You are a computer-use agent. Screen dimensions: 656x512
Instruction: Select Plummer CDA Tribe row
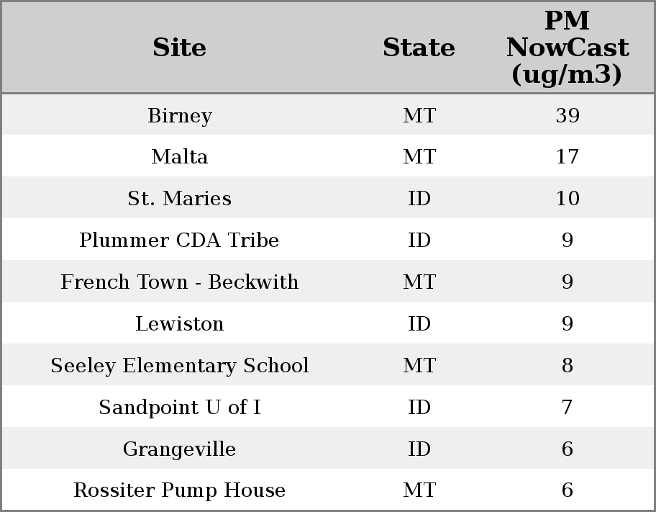click(179, 241)
